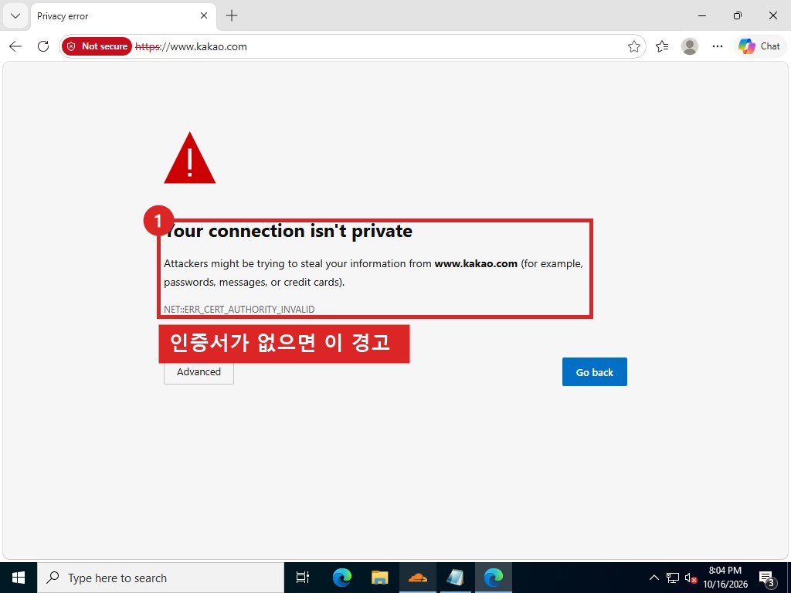
Task: Click the browser Back arrow
Action: (x=15, y=46)
